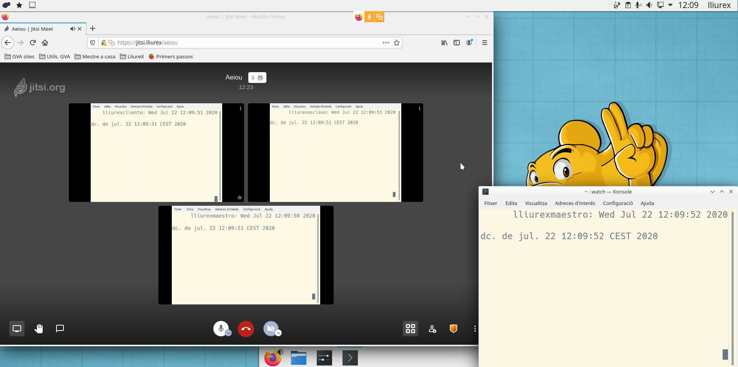Open system tray volume icon
The height and width of the screenshot is (367, 738).
pyautogui.click(x=649, y=5)
